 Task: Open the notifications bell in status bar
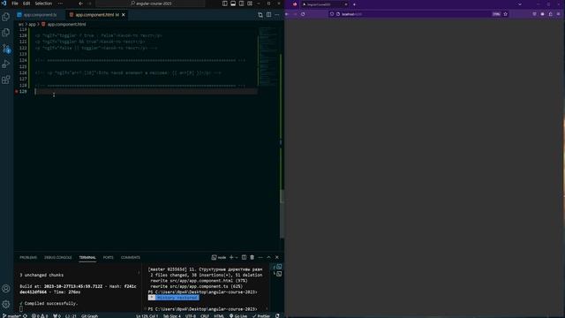click(277, 316)
